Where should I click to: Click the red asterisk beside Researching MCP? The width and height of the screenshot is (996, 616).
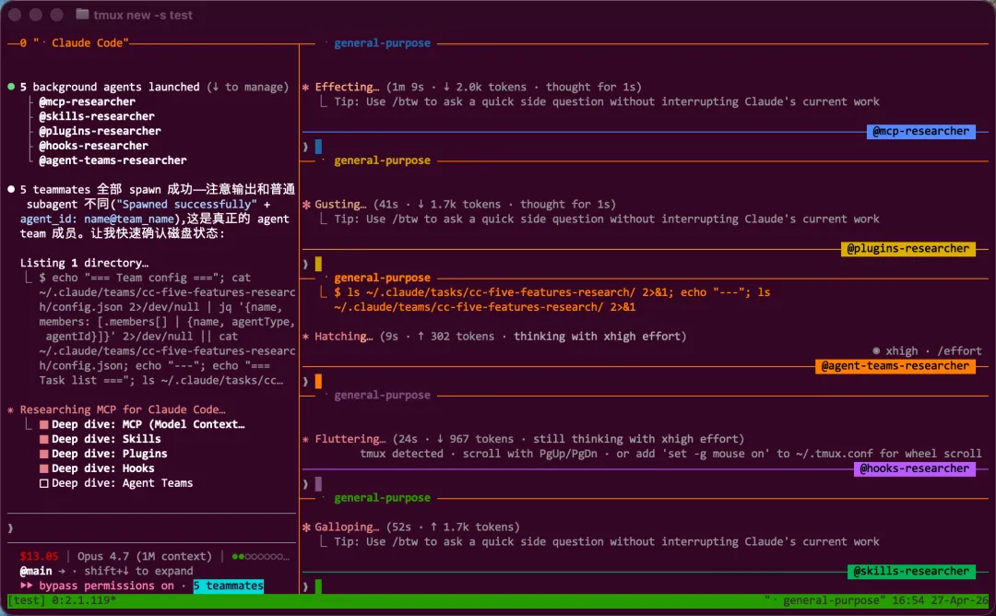click(x=11, y=410)
